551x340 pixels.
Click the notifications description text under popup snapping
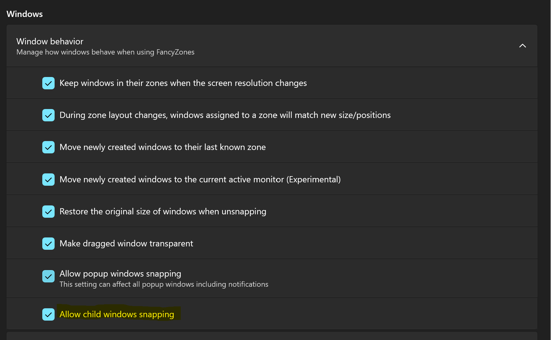[x=164, y=284]
